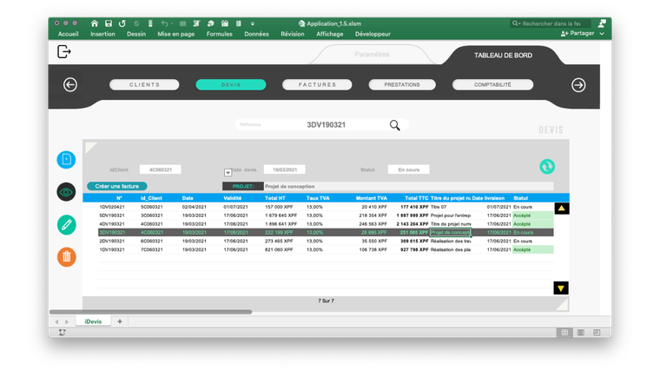Click the next sheet navigation arrow
The width and height of the screenshot is (660, 371).
tap(67, 321)
